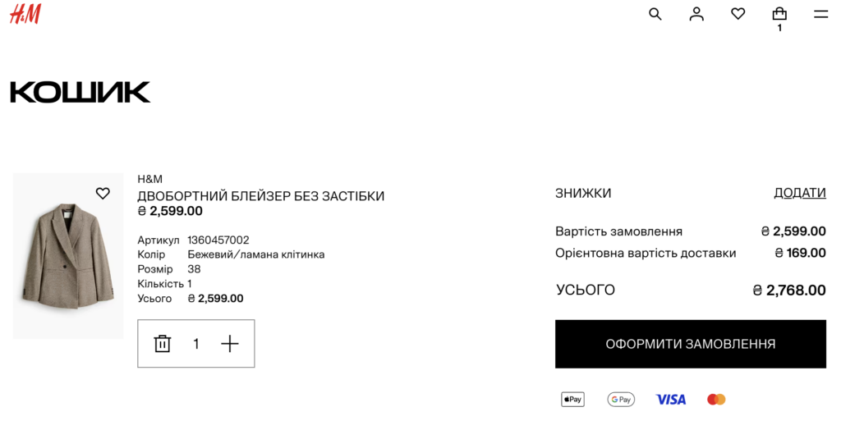Click ОФОРМИТИ ЗАМОВЛЕННЯ checkout button
This screenshot has width=841, height=421.
pyautogui.click(x=690, y=344)
